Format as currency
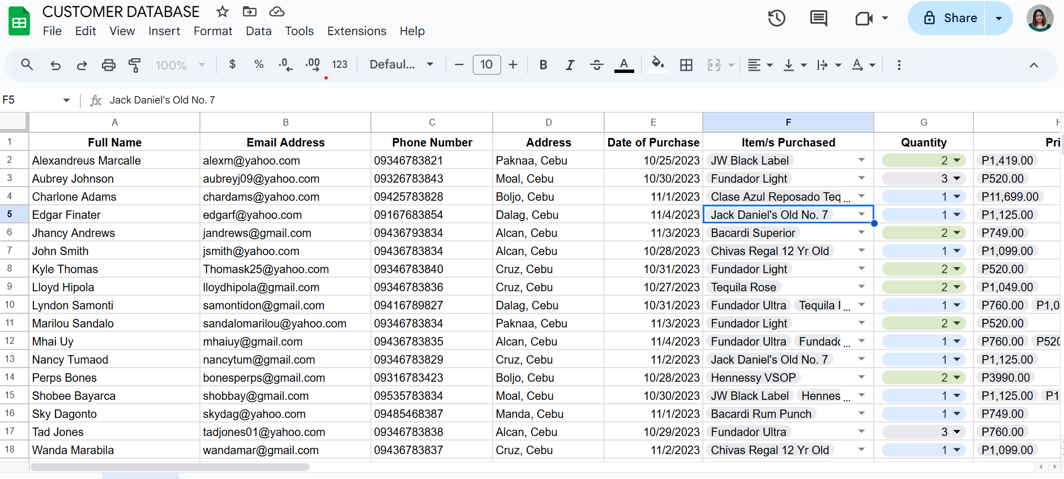The image size is (1064, 479). pos(232,64)
